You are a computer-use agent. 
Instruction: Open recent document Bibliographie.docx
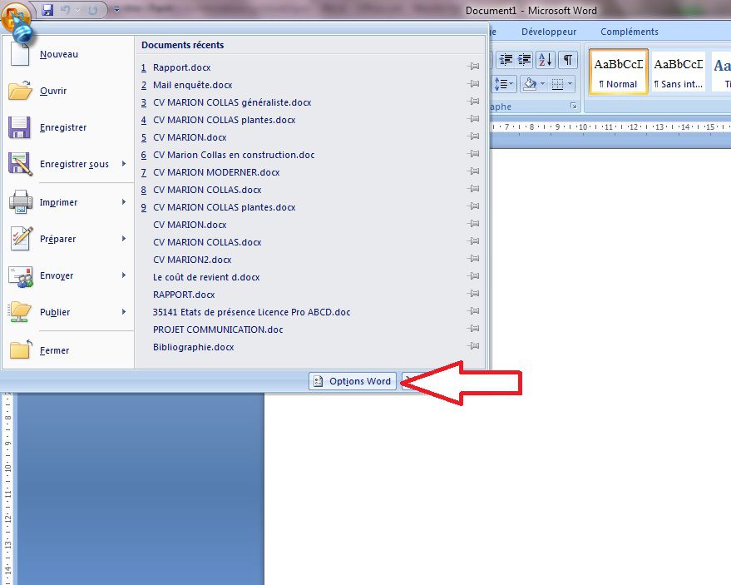(193, 347)
